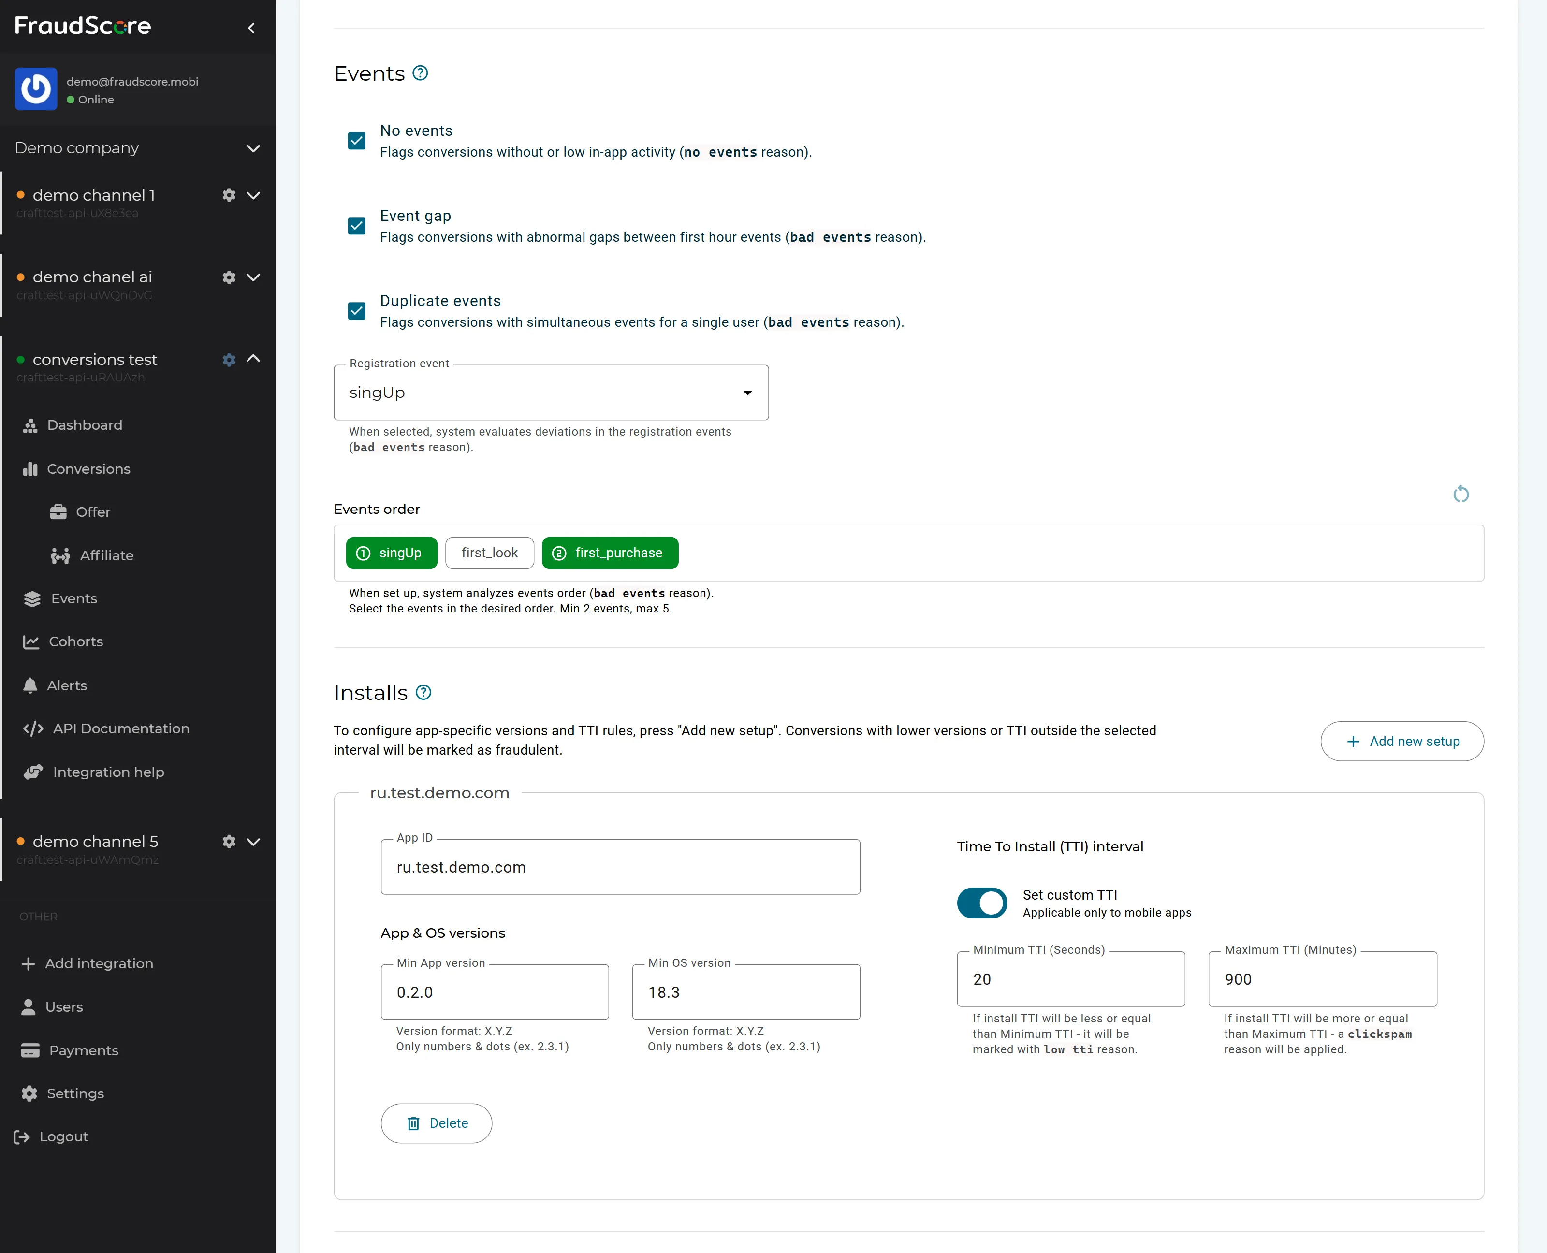Open the Cohorts menu item

[x=76, y=641]
